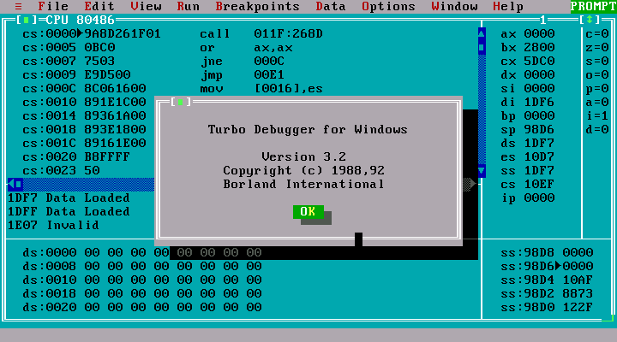Select the ip register row
This screenshot has height=342, width=617.
[x=528, y=198]
